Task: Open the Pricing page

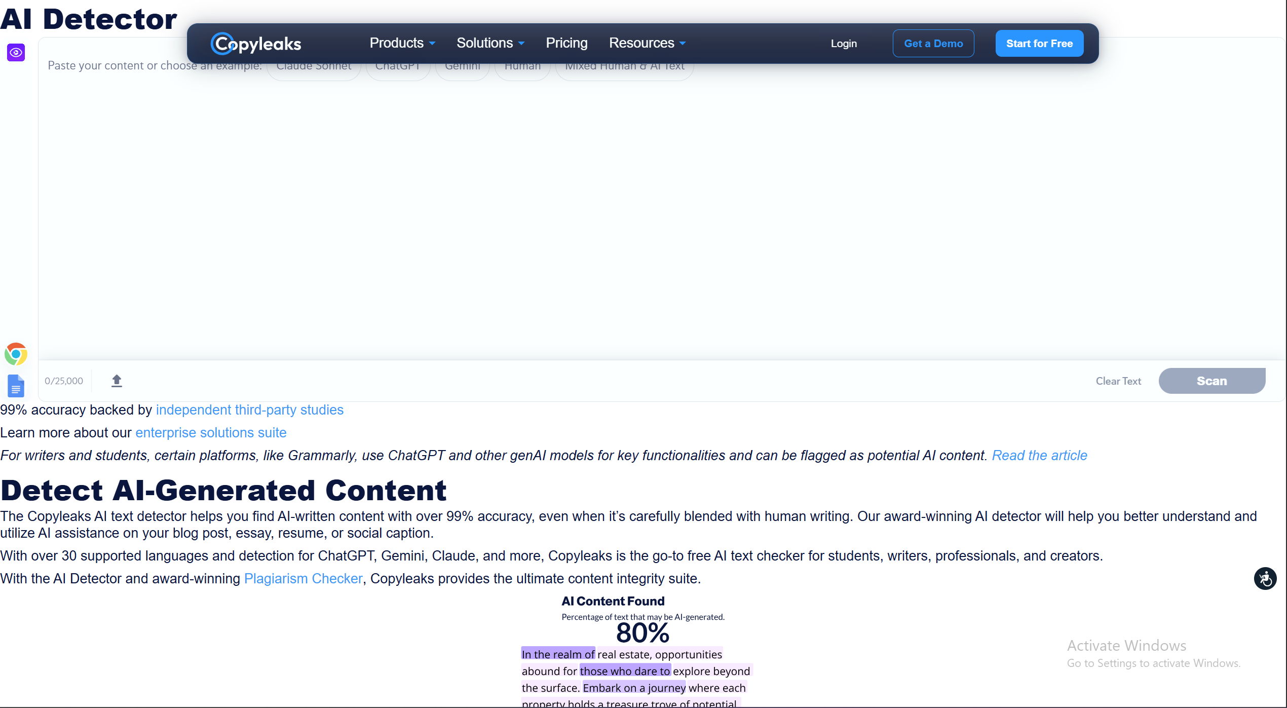Action: click(566, 43)
